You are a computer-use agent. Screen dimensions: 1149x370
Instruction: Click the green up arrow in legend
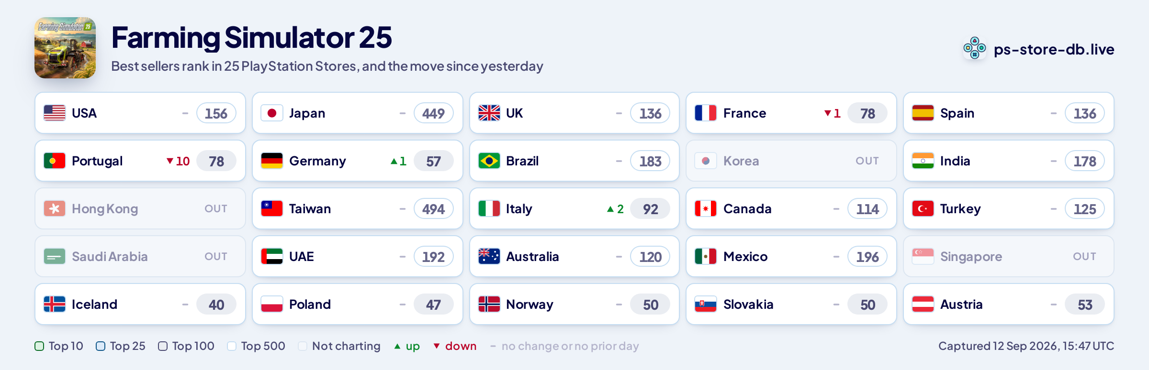click(x=397, y=346)
